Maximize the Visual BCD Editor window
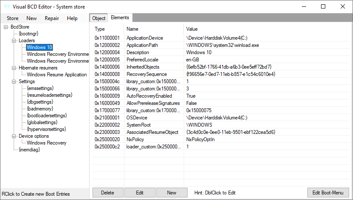Image resolution: width=353 pixels, height=200 pixels. coord(323,6)
